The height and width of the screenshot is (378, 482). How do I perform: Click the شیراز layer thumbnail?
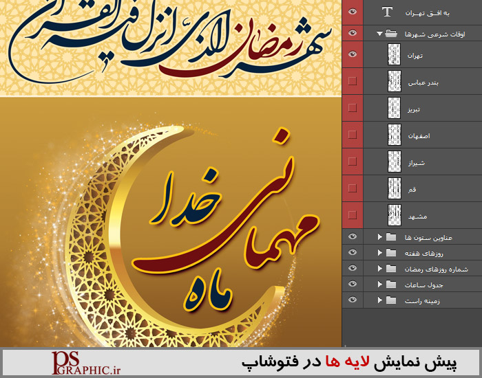pos(394,162)
